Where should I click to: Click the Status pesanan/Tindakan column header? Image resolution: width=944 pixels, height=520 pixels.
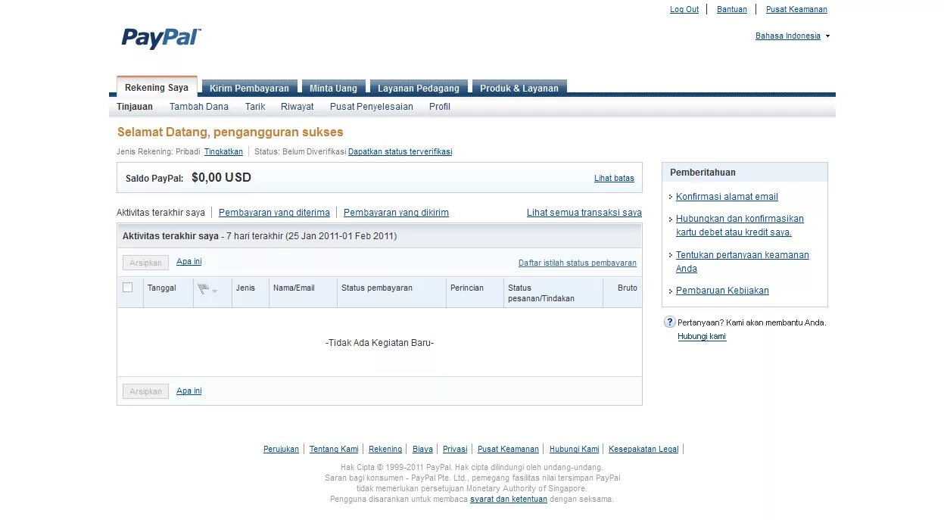click(541, 293)
